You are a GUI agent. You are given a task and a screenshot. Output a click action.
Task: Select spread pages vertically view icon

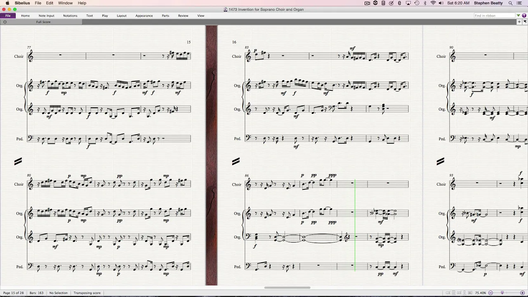tap(453, 293)
